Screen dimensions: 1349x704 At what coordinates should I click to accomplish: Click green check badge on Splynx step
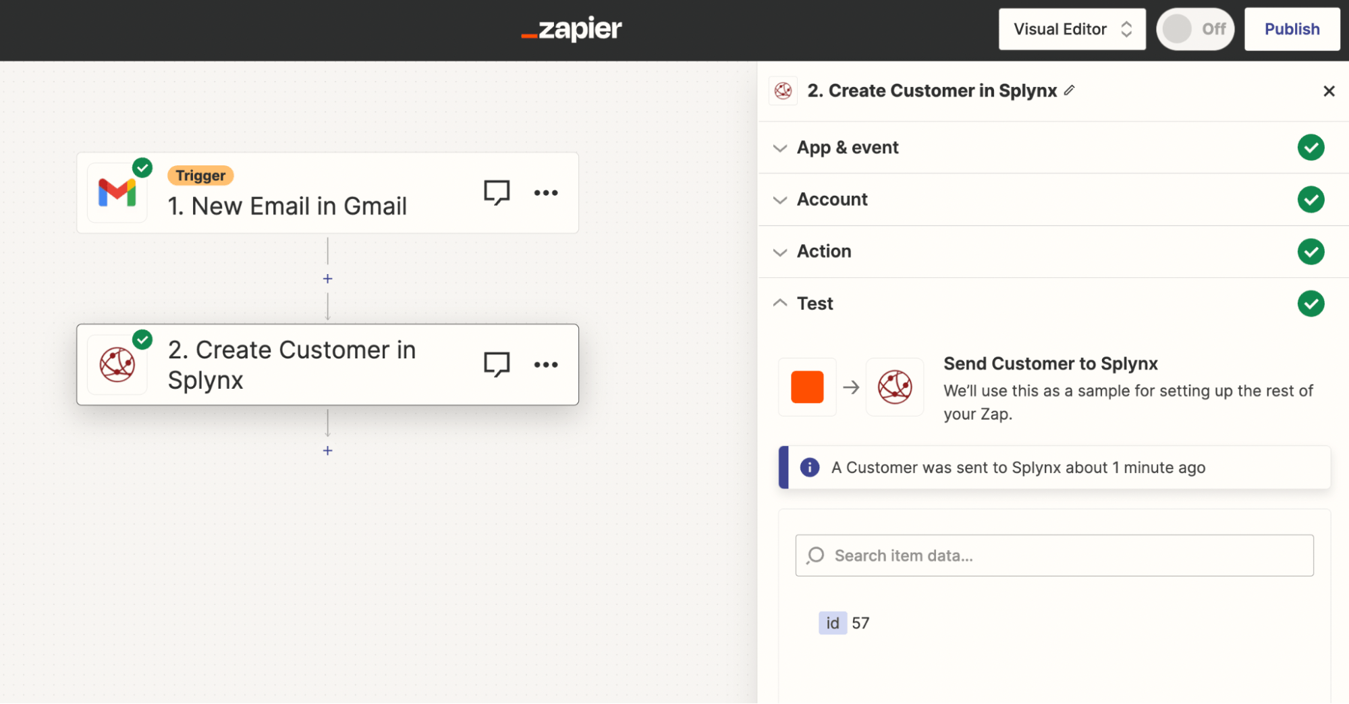(142, 340)
